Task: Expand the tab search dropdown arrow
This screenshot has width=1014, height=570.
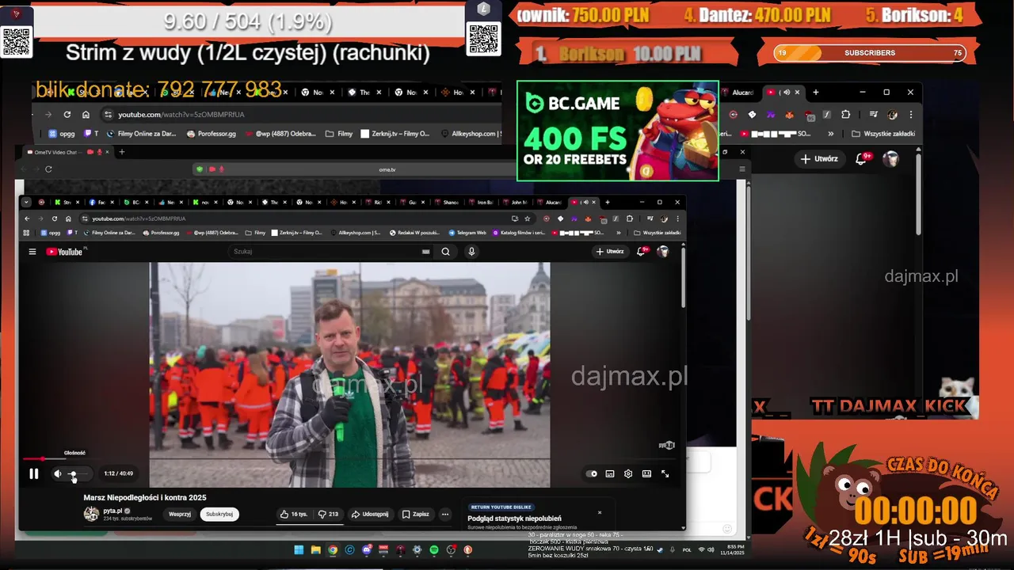Action: pos(26,202)
